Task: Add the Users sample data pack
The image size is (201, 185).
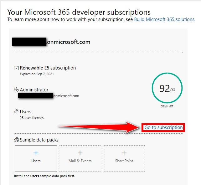Action: click(x=36, y=158)
